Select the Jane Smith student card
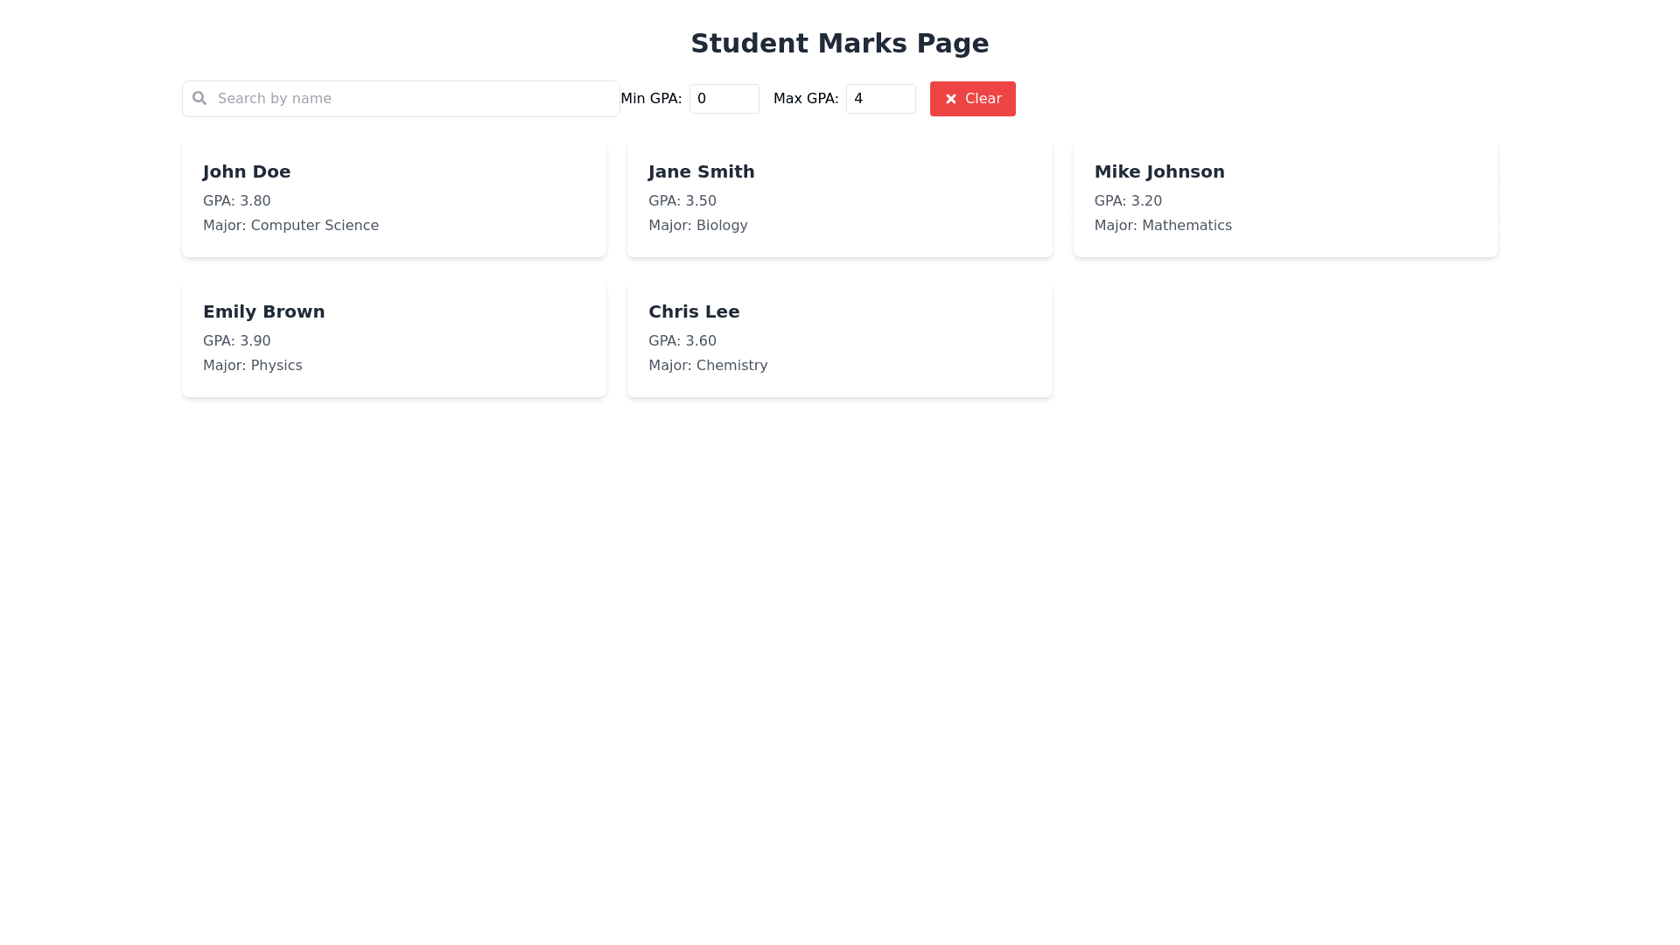Image resolution: width=1680 pixels, height=945 pixels. point(839,198)
